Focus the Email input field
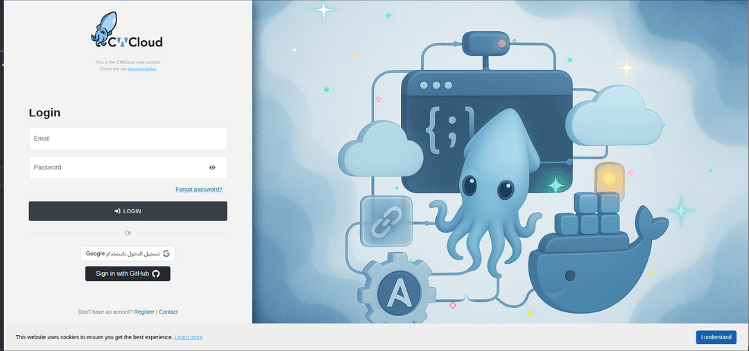This screenshot has height=351, width=749. [128, 138]
